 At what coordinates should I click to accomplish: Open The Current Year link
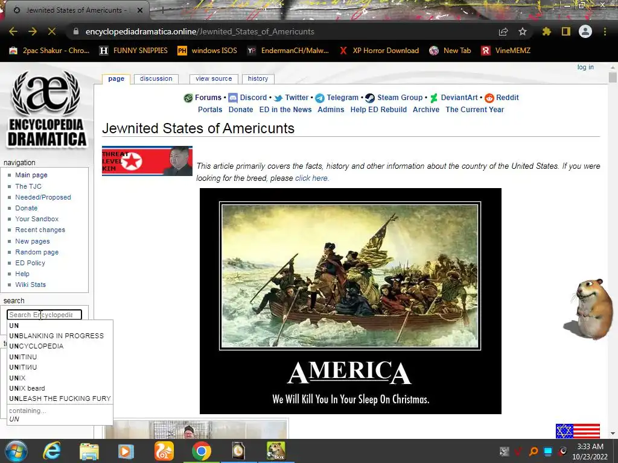click(x=474, y=110)
